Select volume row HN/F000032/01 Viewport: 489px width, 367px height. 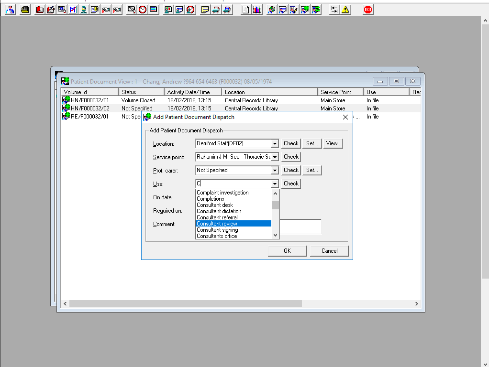point(241,100)
